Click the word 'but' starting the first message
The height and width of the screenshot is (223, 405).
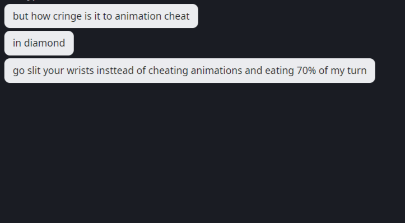click(x=20, y=16)
